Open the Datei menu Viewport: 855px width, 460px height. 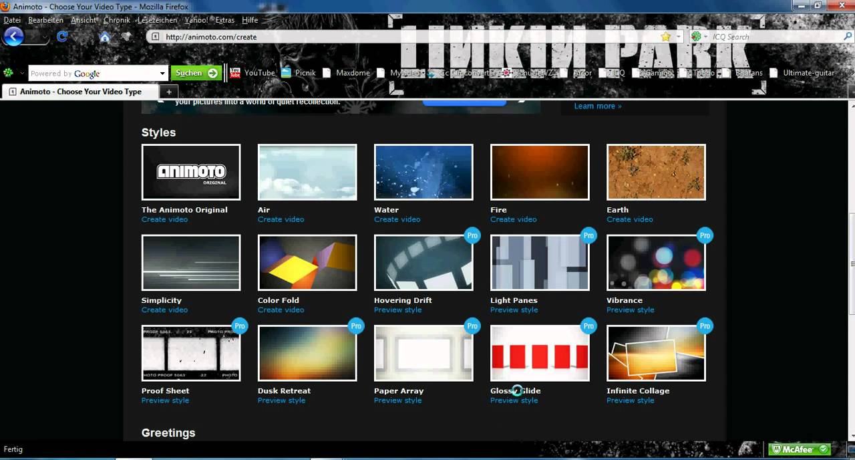[x=12, y=20]
